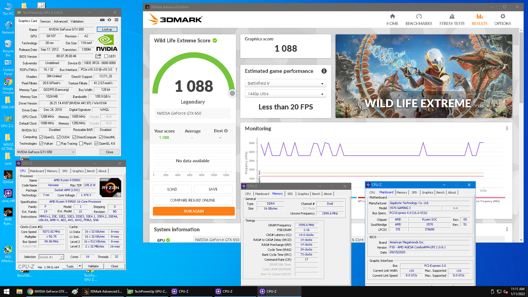Open the 1440p Ultra resolution dropdown
This screenshot has height=297, width=528.
[285, 94]
